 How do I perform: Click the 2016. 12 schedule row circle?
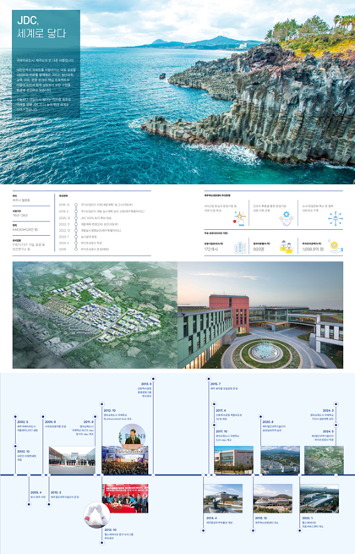(x=76, y=205)
